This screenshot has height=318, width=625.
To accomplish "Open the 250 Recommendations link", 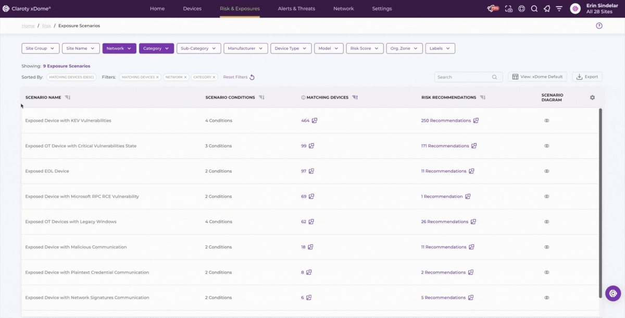I will coord(446,121).
